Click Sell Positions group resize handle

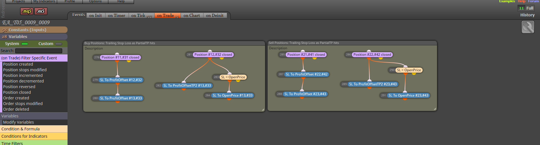(435, 109)
